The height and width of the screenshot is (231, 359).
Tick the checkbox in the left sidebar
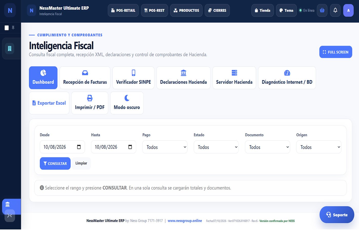point(7,28)
